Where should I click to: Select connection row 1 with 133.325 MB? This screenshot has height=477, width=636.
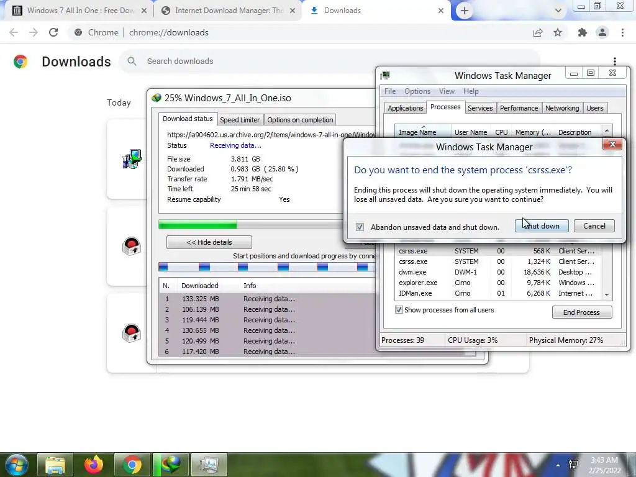click(267, 299)
